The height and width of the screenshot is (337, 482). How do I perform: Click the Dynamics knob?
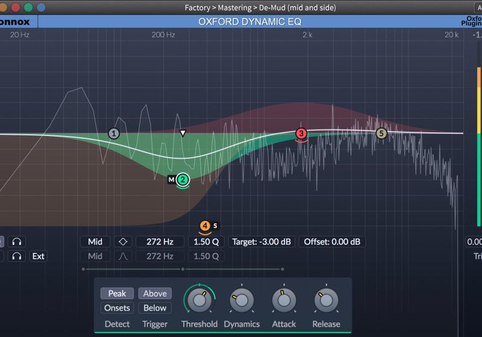click(x=242, y=300)
